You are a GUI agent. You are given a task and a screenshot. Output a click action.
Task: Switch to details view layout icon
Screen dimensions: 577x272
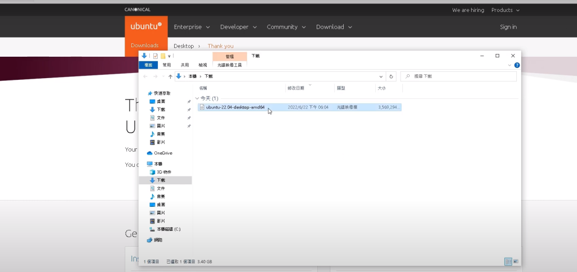coord(508,261)
